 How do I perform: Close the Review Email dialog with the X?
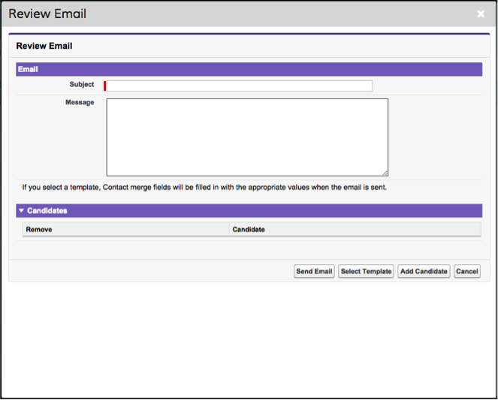click(481, 14)
